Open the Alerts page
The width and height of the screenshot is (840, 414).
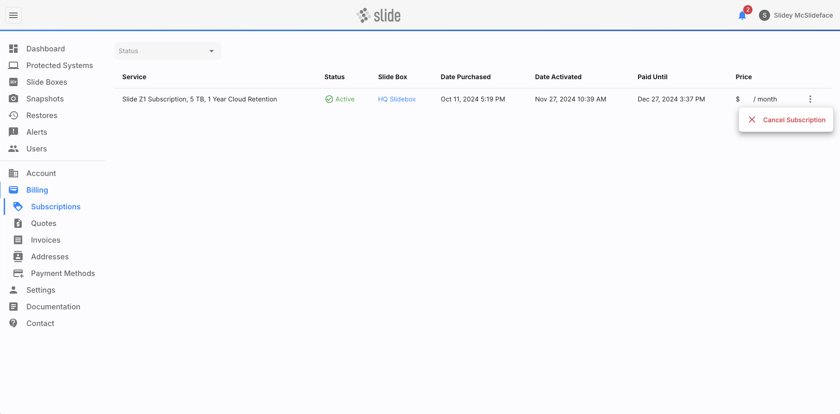[x=37, y=132]
